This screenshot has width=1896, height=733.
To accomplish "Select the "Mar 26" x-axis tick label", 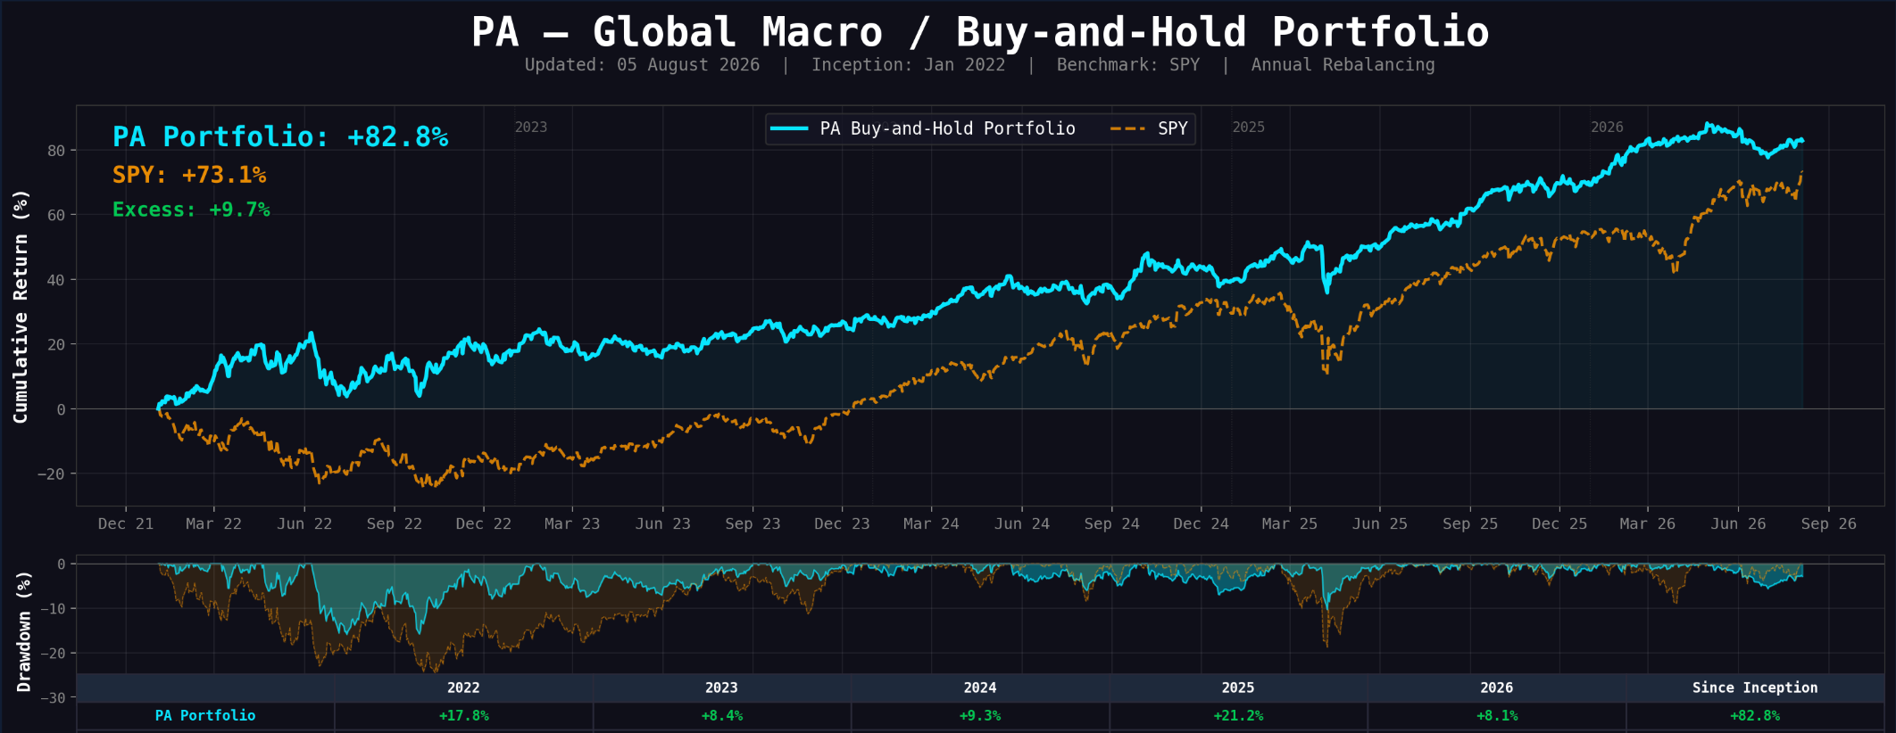I will pyautogui.click(x=1648, y=523).
